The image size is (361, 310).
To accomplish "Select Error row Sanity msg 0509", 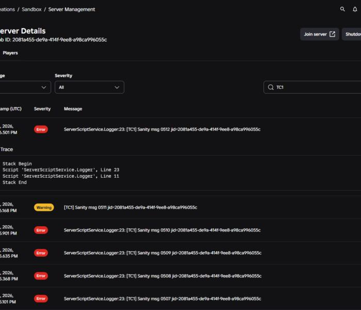I will click(180, 253).
